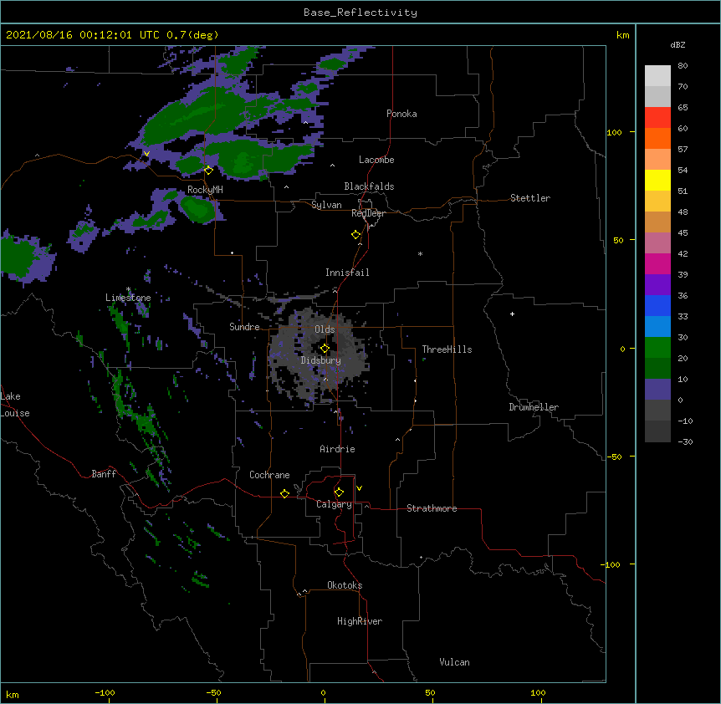Click the green echo at the map's west edge
The width and height of the screenshot is (721, 704).
click(18, 258)
